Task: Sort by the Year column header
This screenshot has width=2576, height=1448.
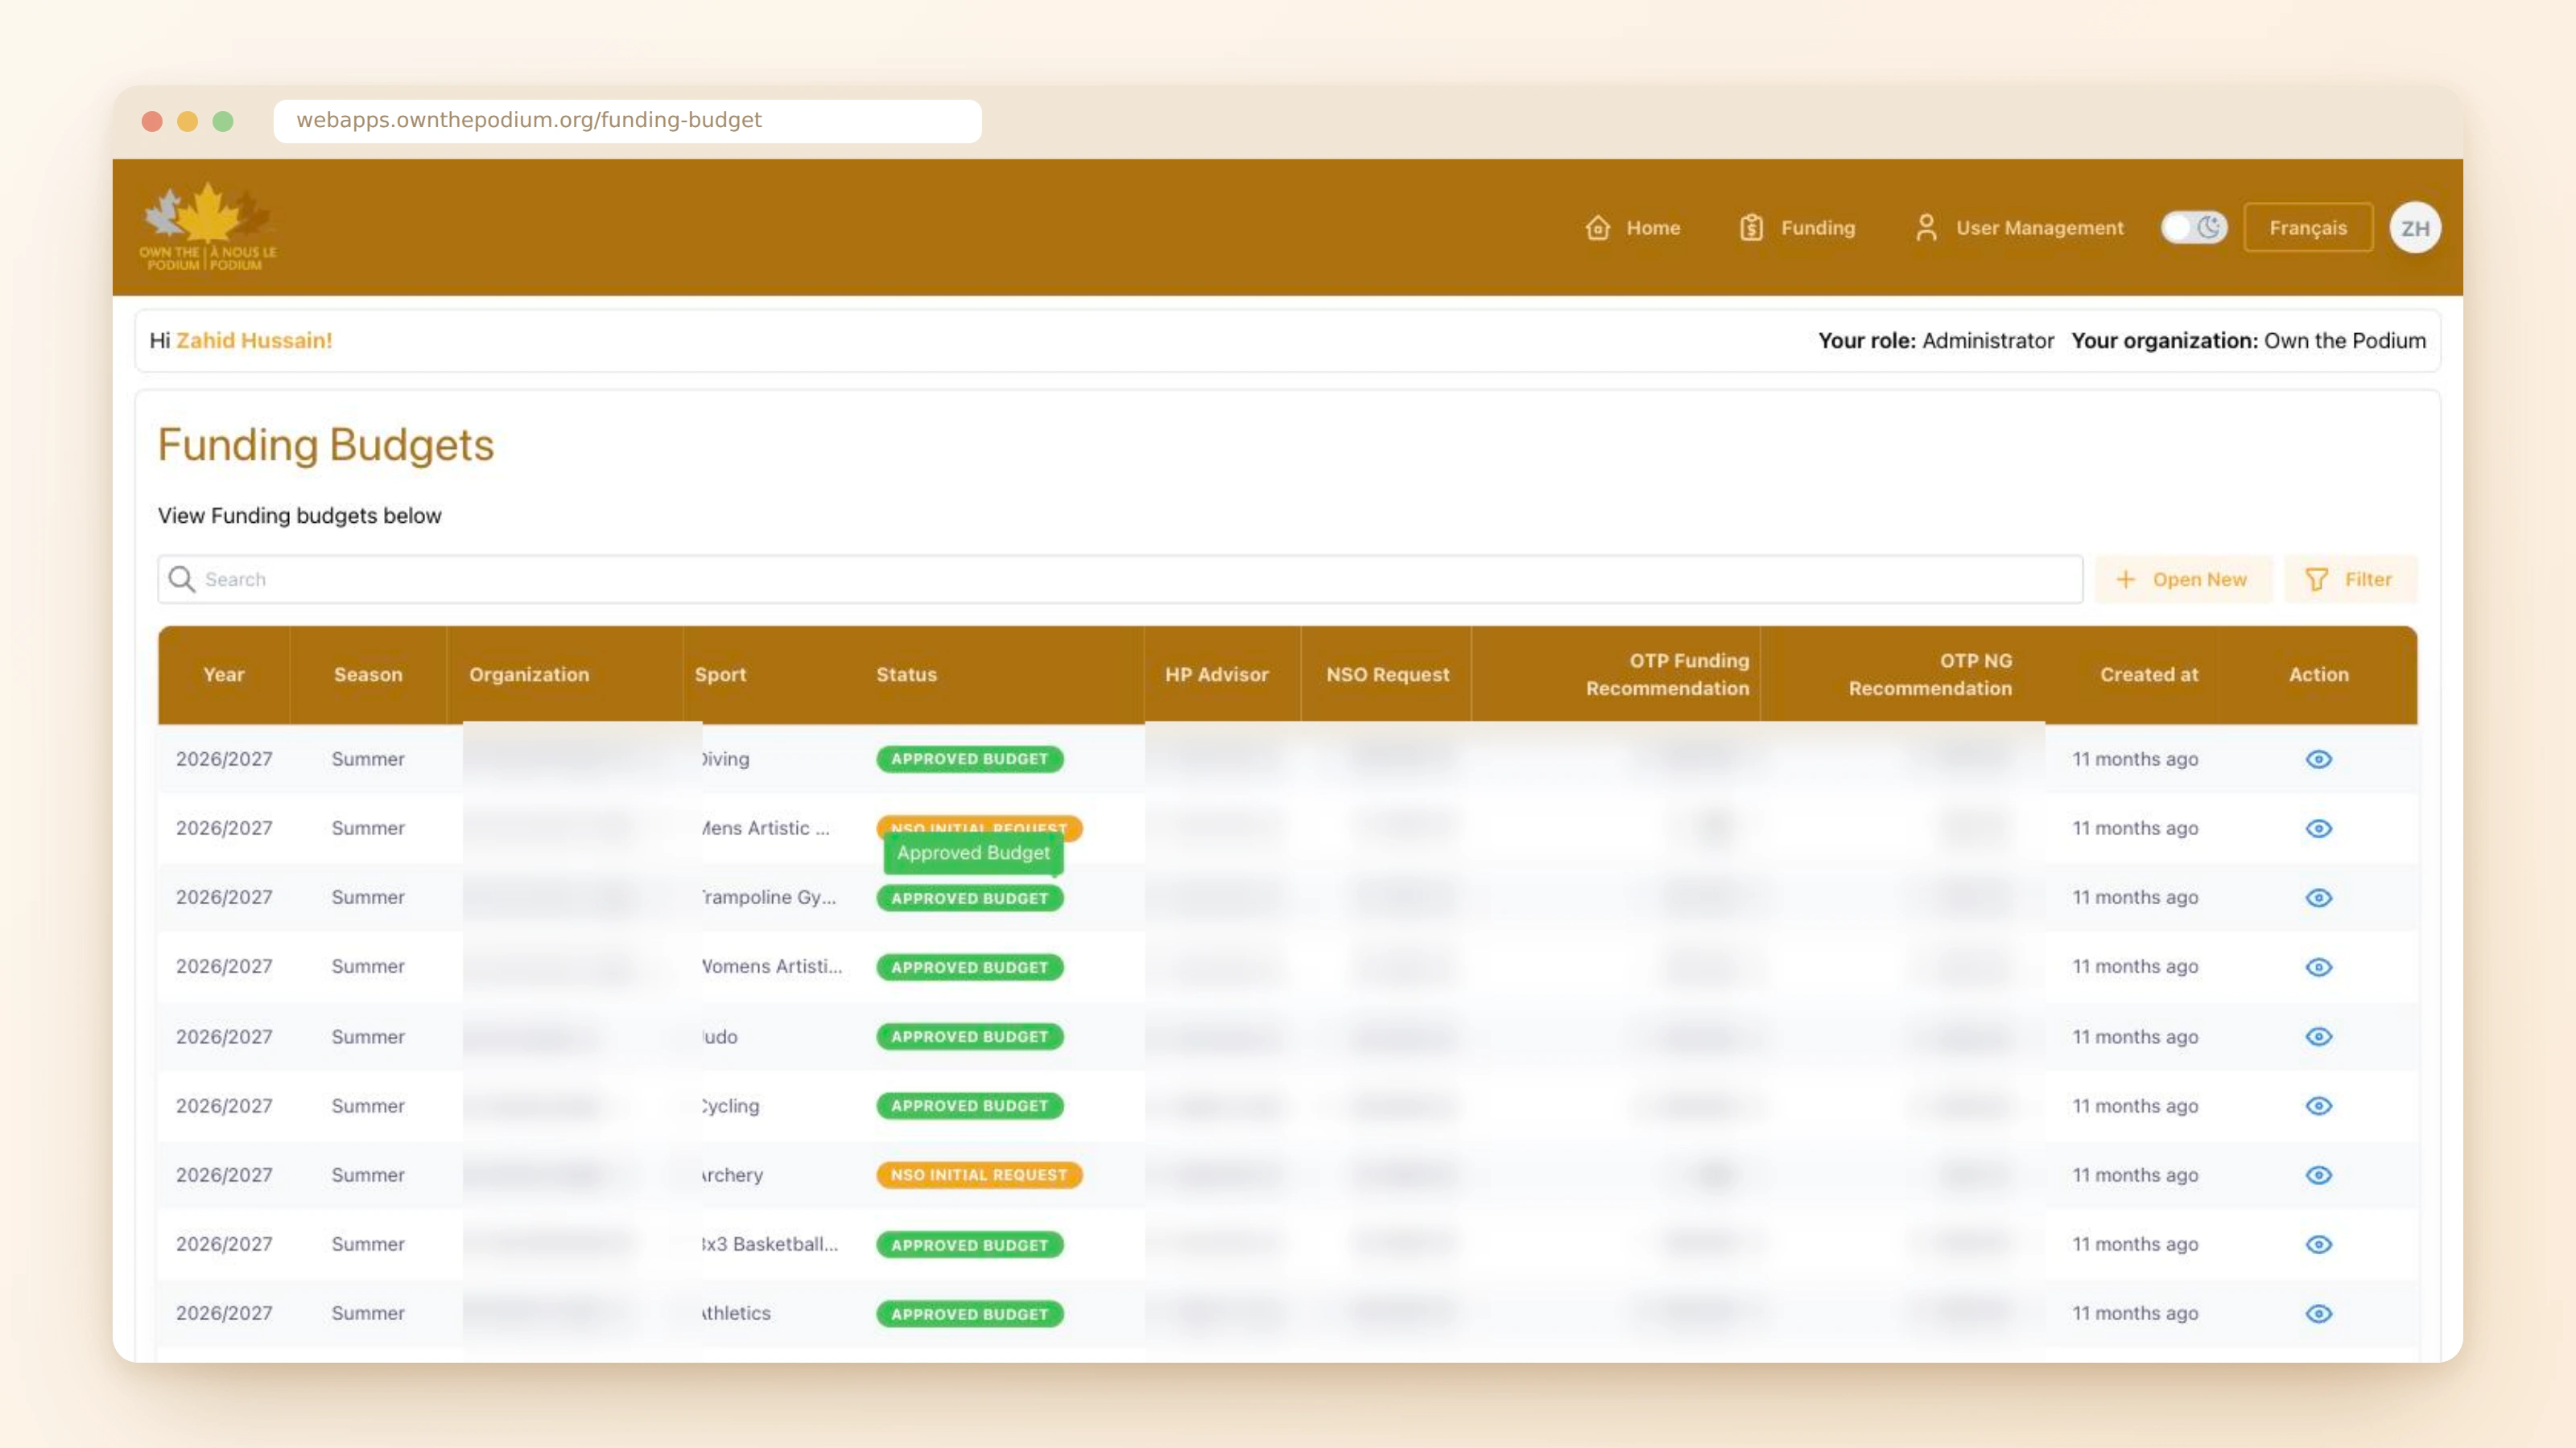Action: pyautogui.click(x=223, y=675)
